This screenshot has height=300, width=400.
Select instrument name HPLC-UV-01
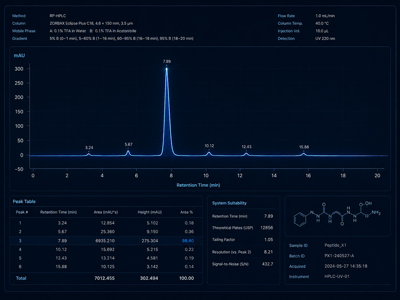point(337,276)
